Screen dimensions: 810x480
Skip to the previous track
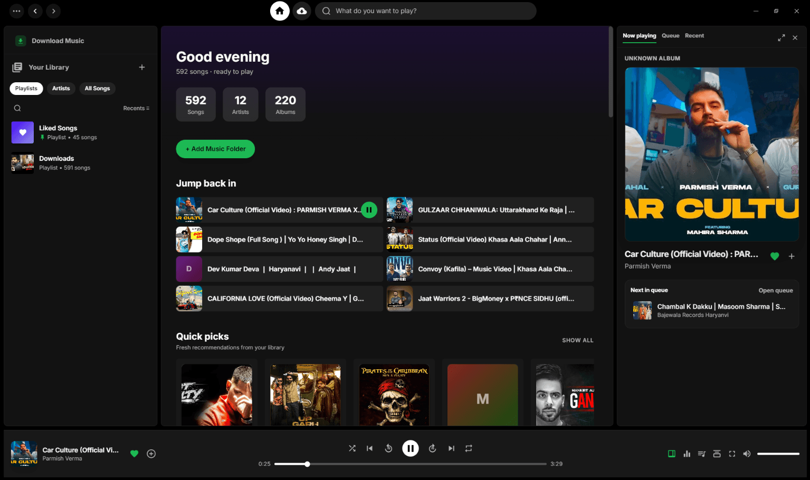(x=370, y=448)
